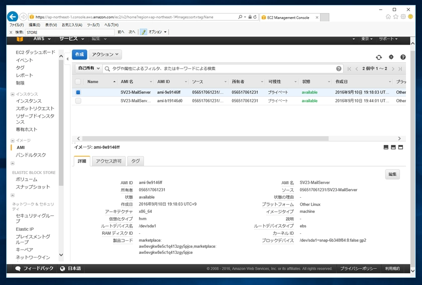This screenshot has width=422, height=285.
Task: Click the browser forward arrow
Action: point(23,17)
